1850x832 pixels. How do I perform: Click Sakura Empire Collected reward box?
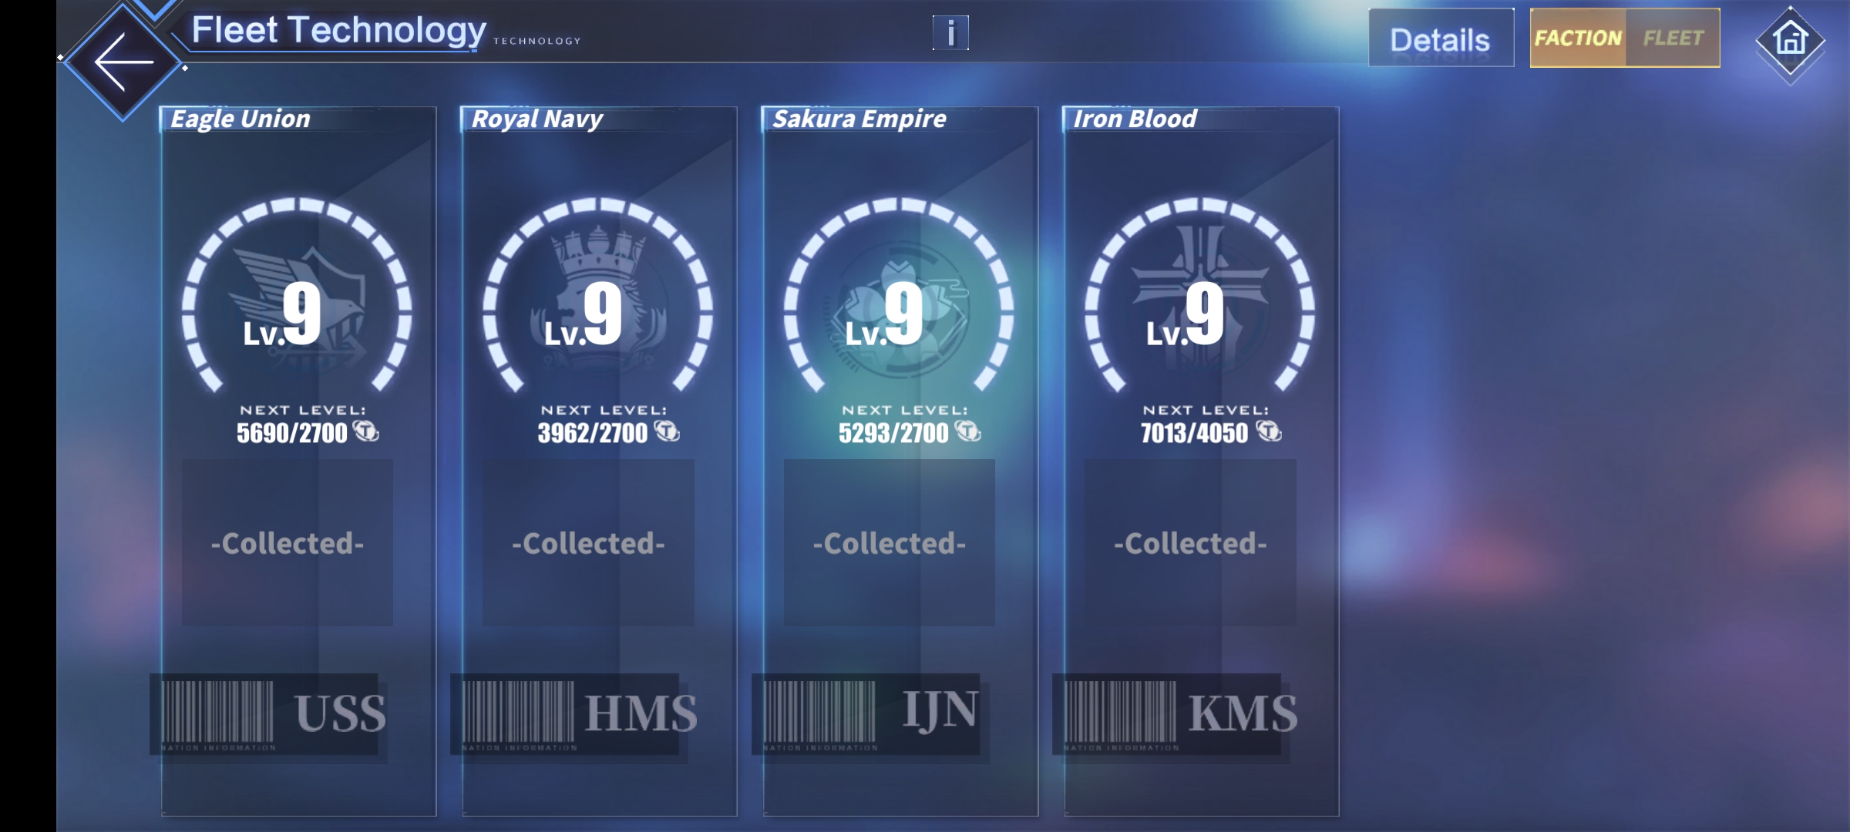(889, 542)
